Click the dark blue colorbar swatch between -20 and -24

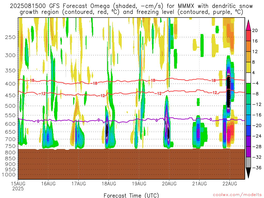248,131
